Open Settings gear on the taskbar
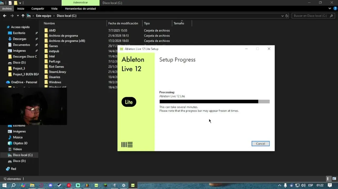The height and width of the screenshot is (189, 338). tap(124, 185)
